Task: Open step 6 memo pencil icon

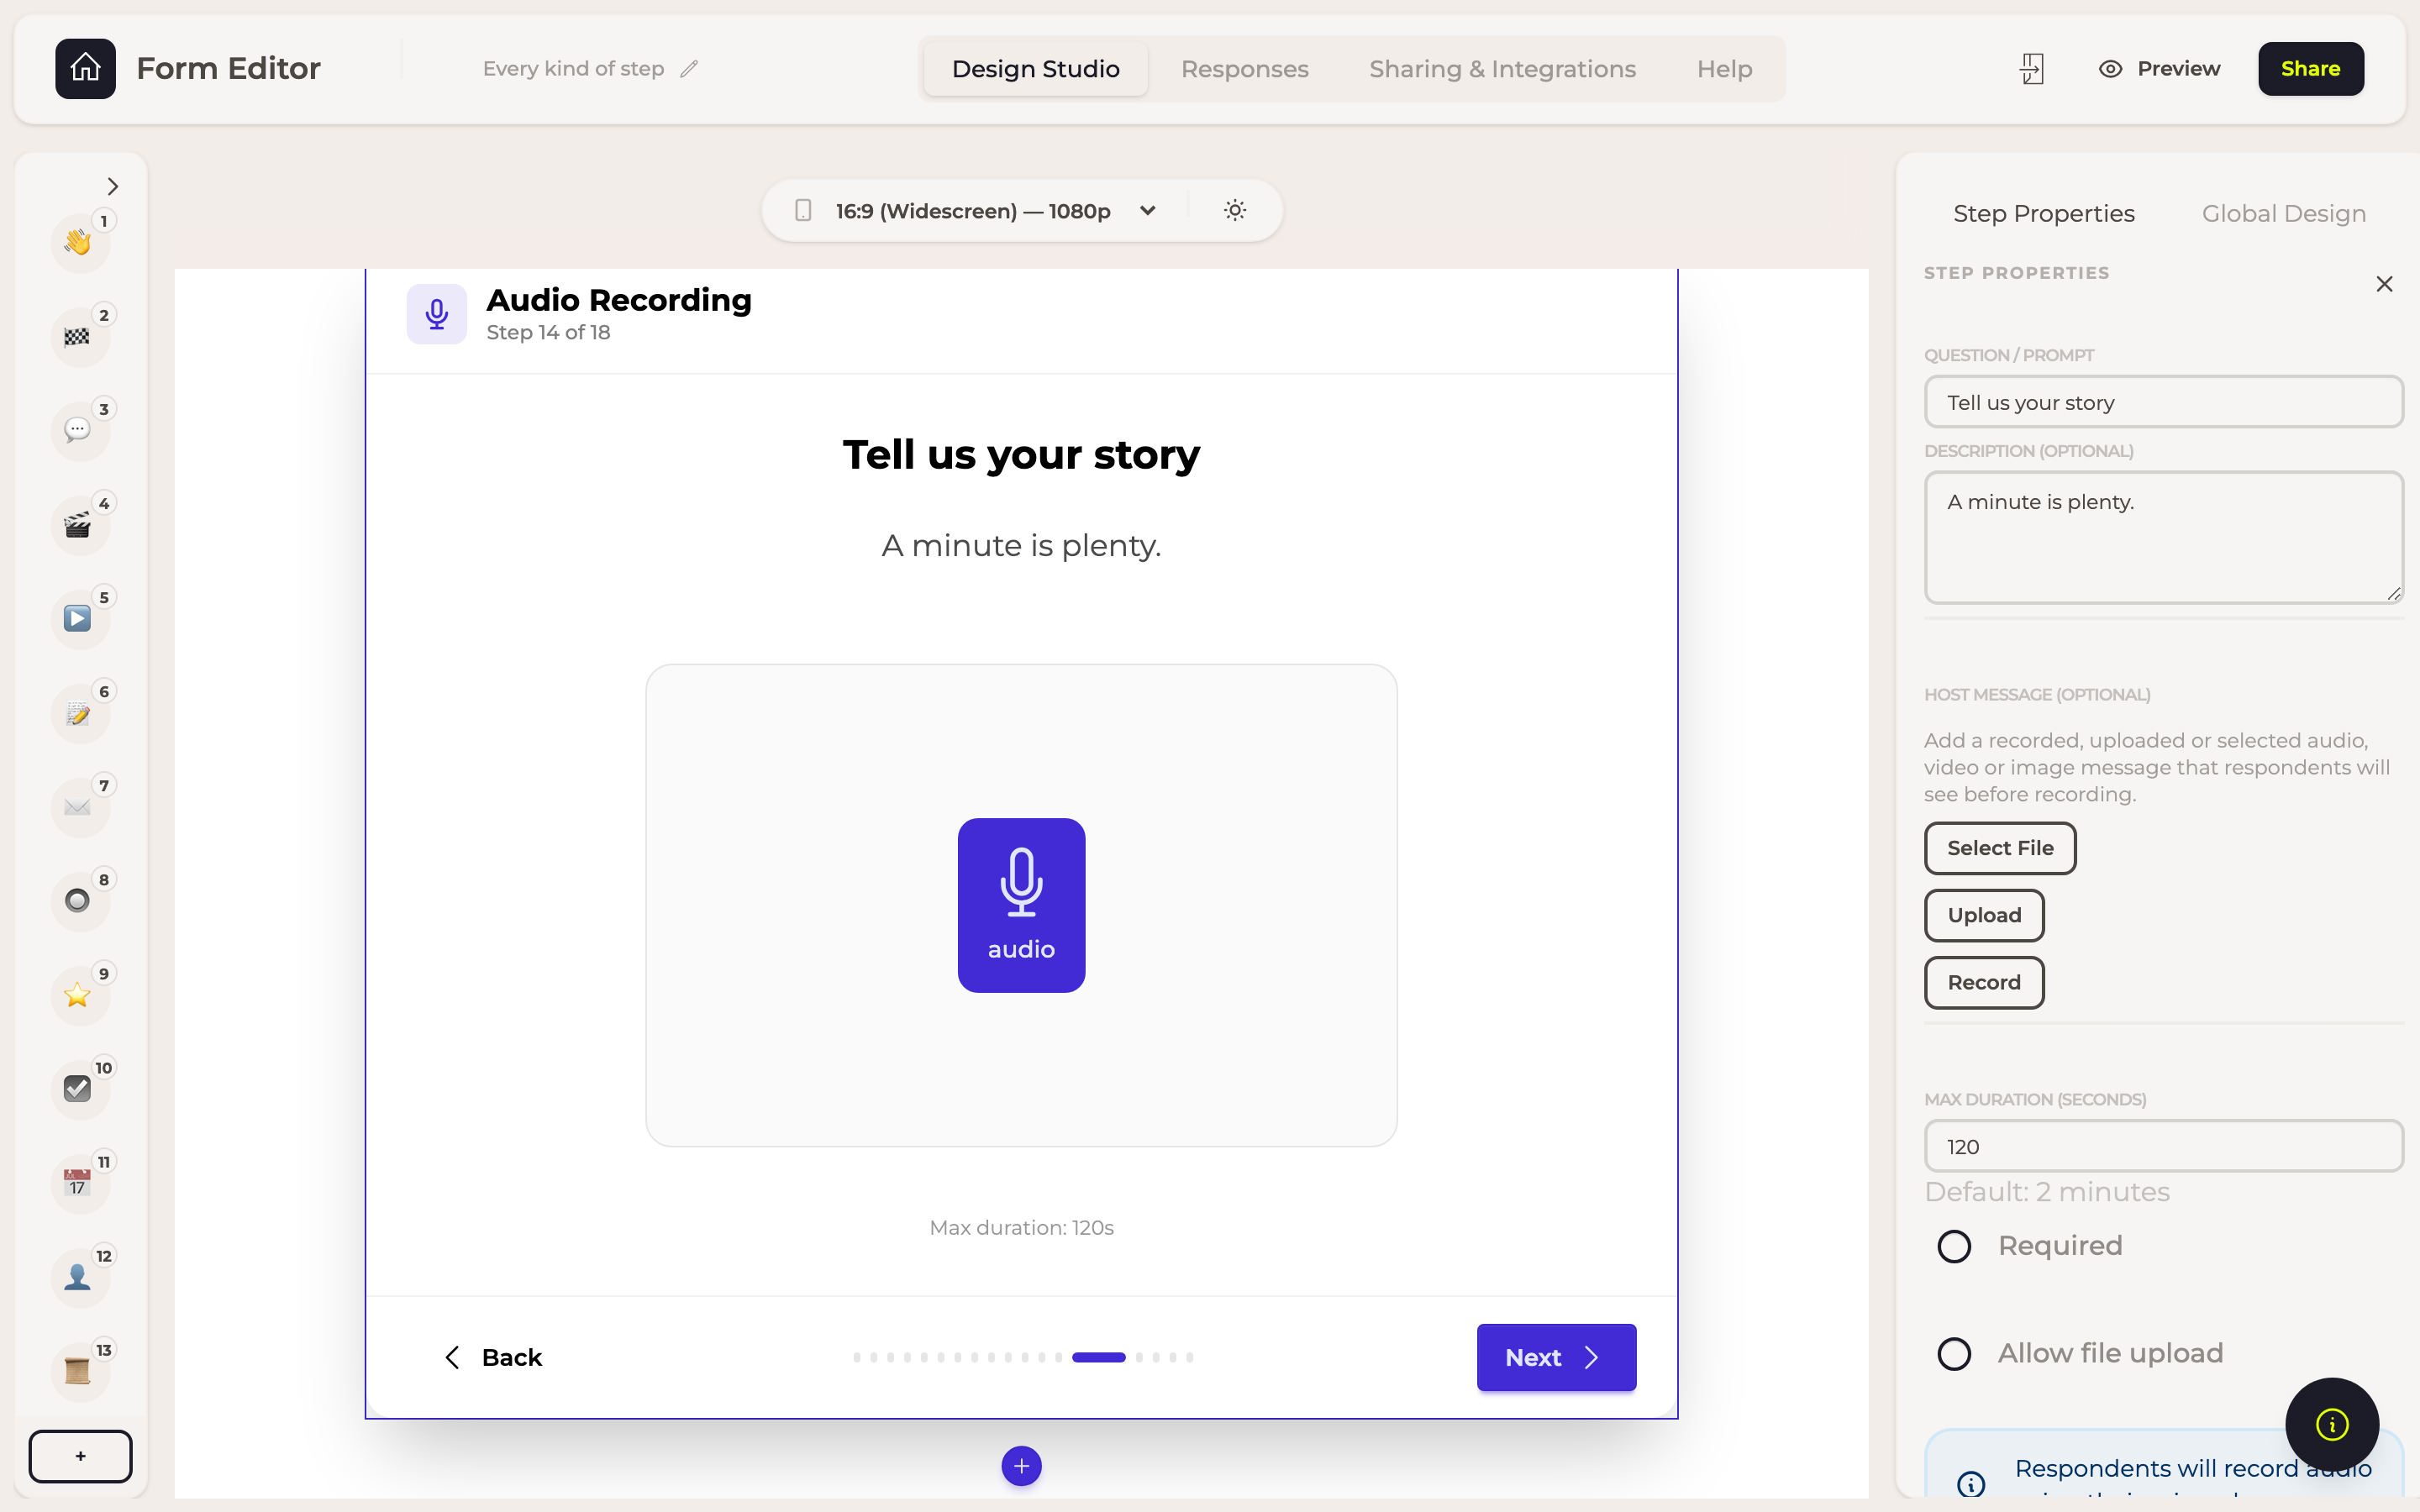Action: pos(78,712)
